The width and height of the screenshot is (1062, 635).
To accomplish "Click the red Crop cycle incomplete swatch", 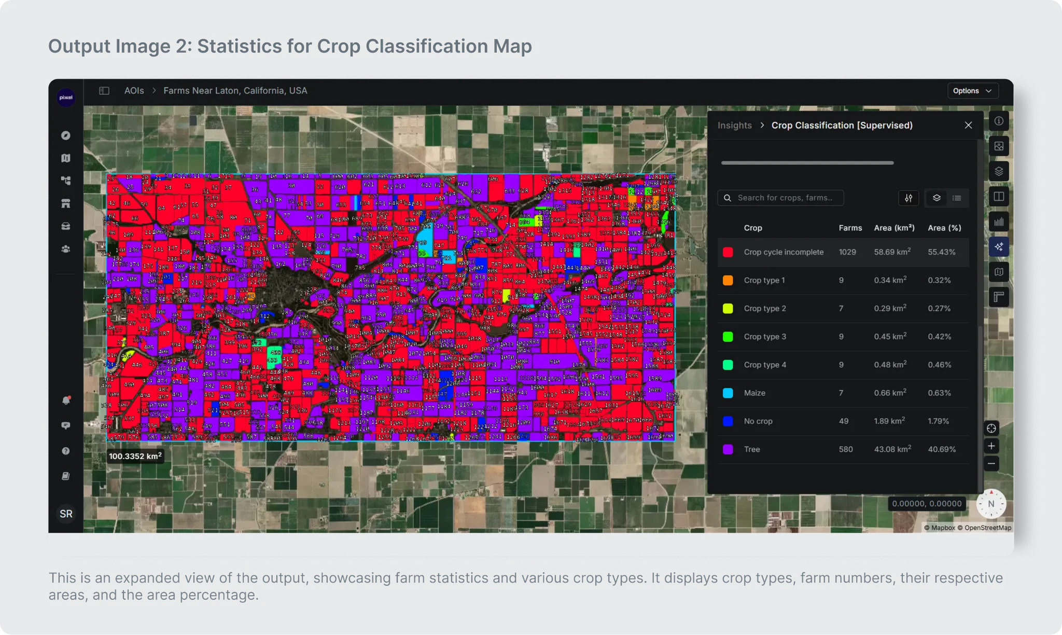I will coord(728,252).
